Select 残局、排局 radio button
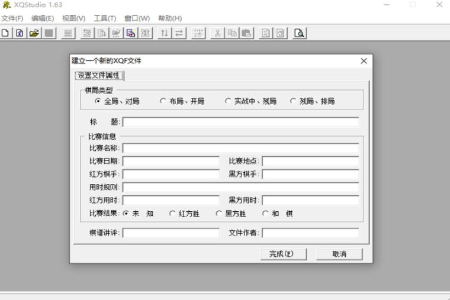This screenshot has height=300, width=450. [x=293, y=101]
